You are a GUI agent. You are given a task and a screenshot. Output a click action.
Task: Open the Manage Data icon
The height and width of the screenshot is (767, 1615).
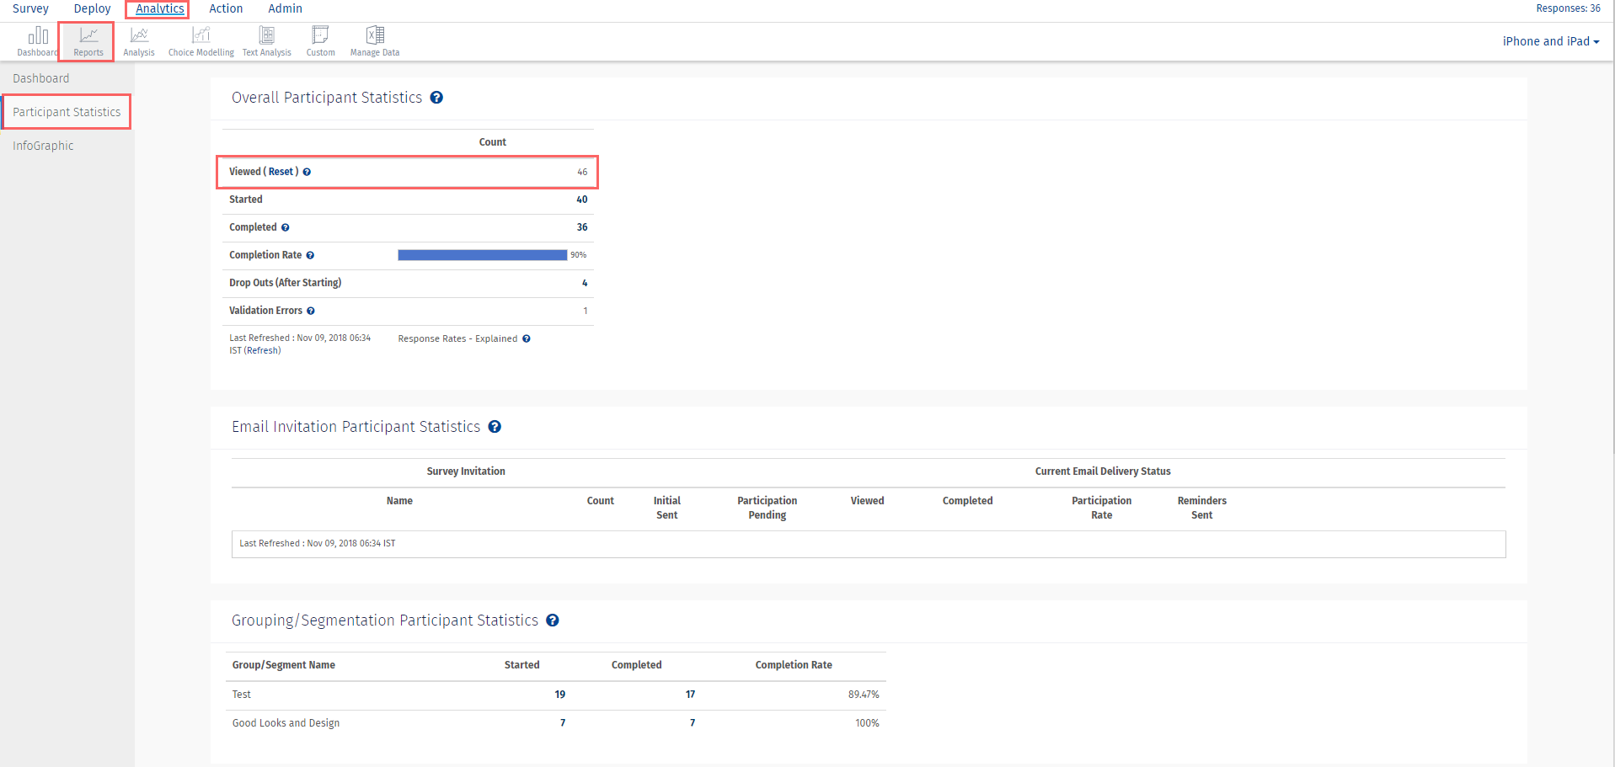pyautogui.click(x=375, y=40)
